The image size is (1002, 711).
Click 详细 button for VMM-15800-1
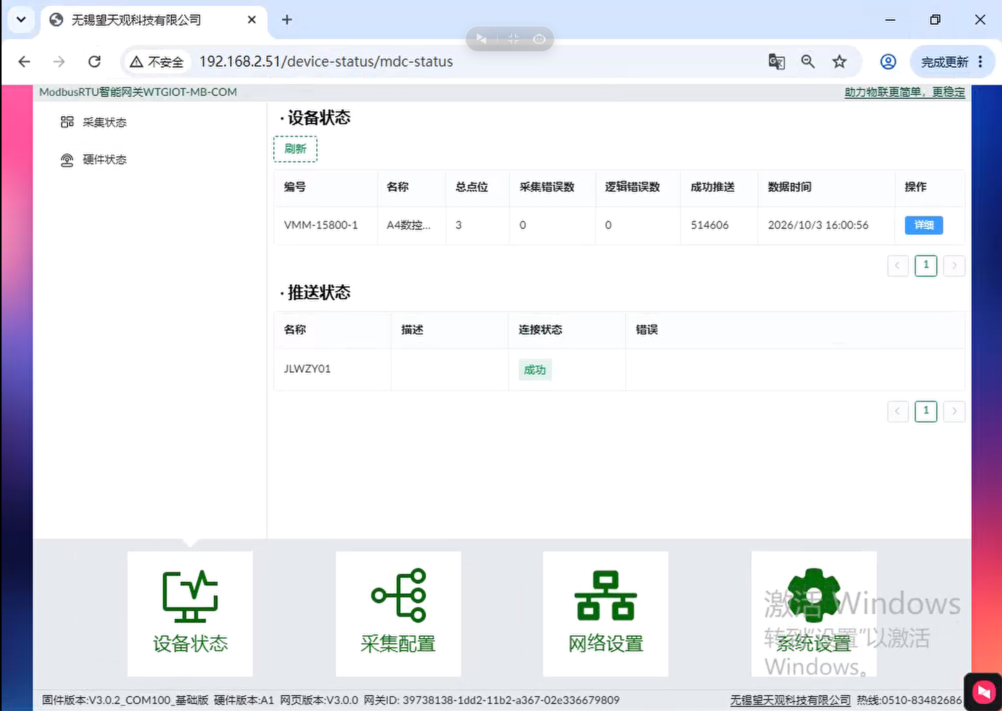pyautogui.click(x=924, y=225)
